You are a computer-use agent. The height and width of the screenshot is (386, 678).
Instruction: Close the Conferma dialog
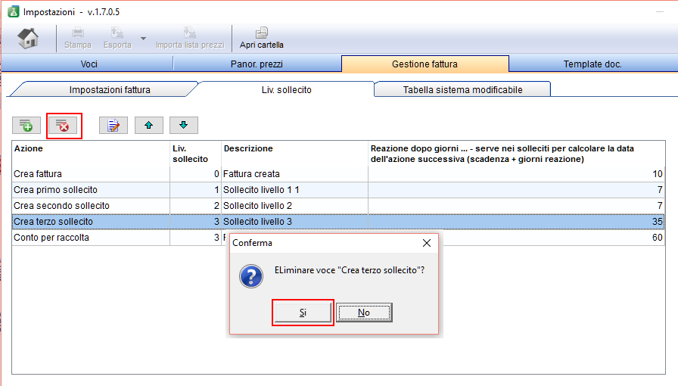coord(426,243)
